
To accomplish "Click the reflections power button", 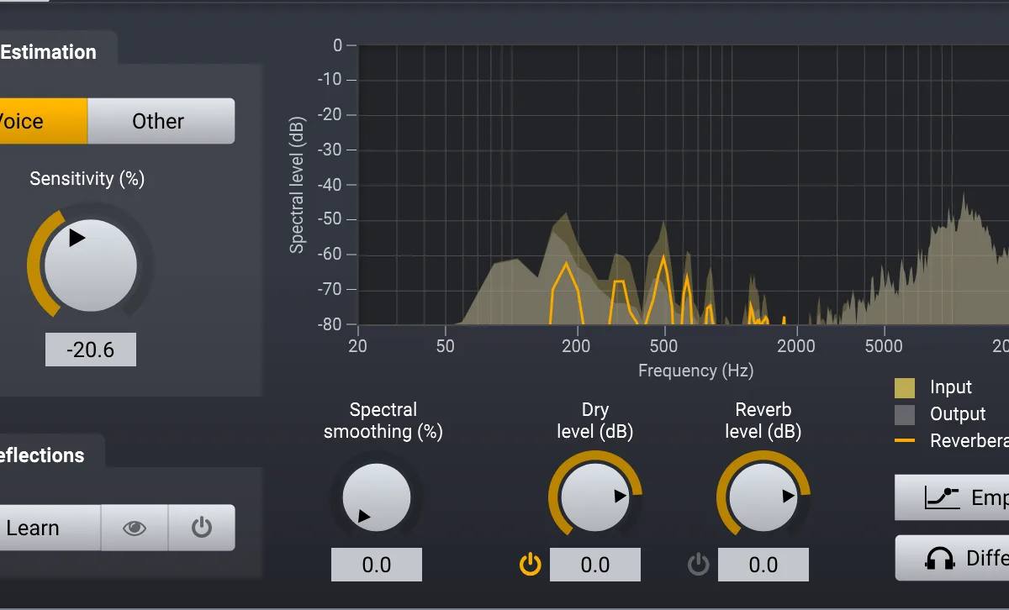I will (x=202, y=528).
